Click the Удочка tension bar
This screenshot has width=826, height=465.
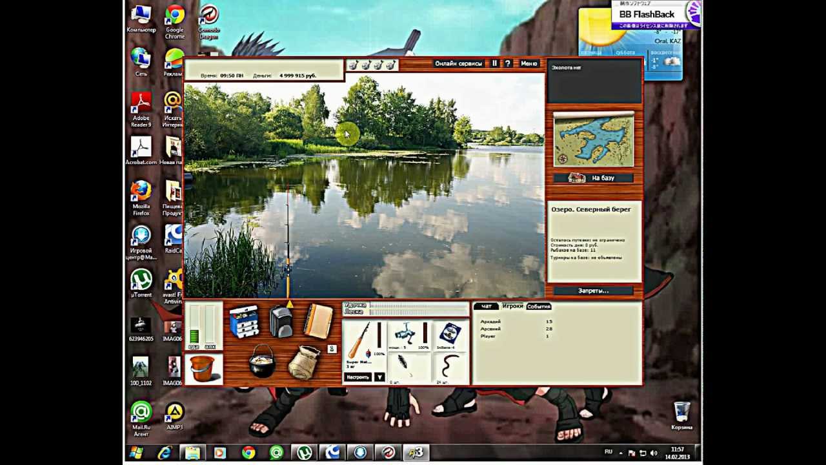pyautogui.click(x=419, y=305)
